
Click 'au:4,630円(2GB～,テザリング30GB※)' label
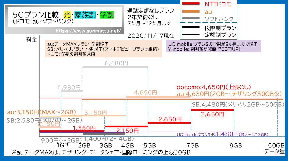pos(229,94)
